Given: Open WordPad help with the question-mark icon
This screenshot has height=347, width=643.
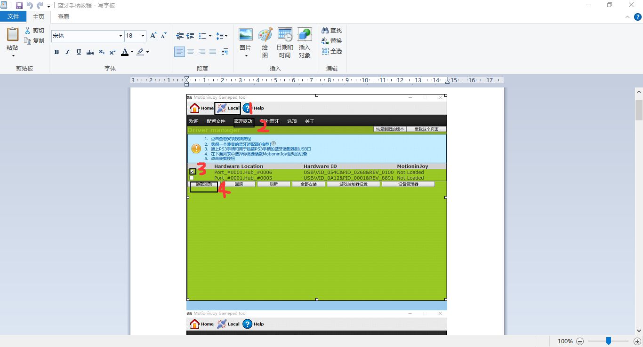Looking at the screenshot, I should (x=637, y=17).
